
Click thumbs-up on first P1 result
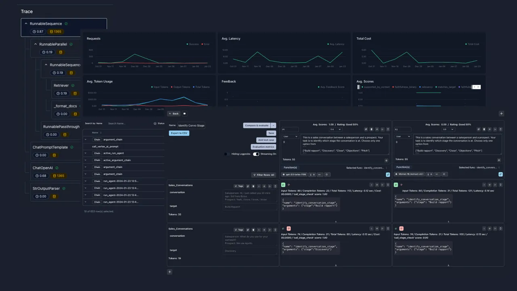point(283,185)
